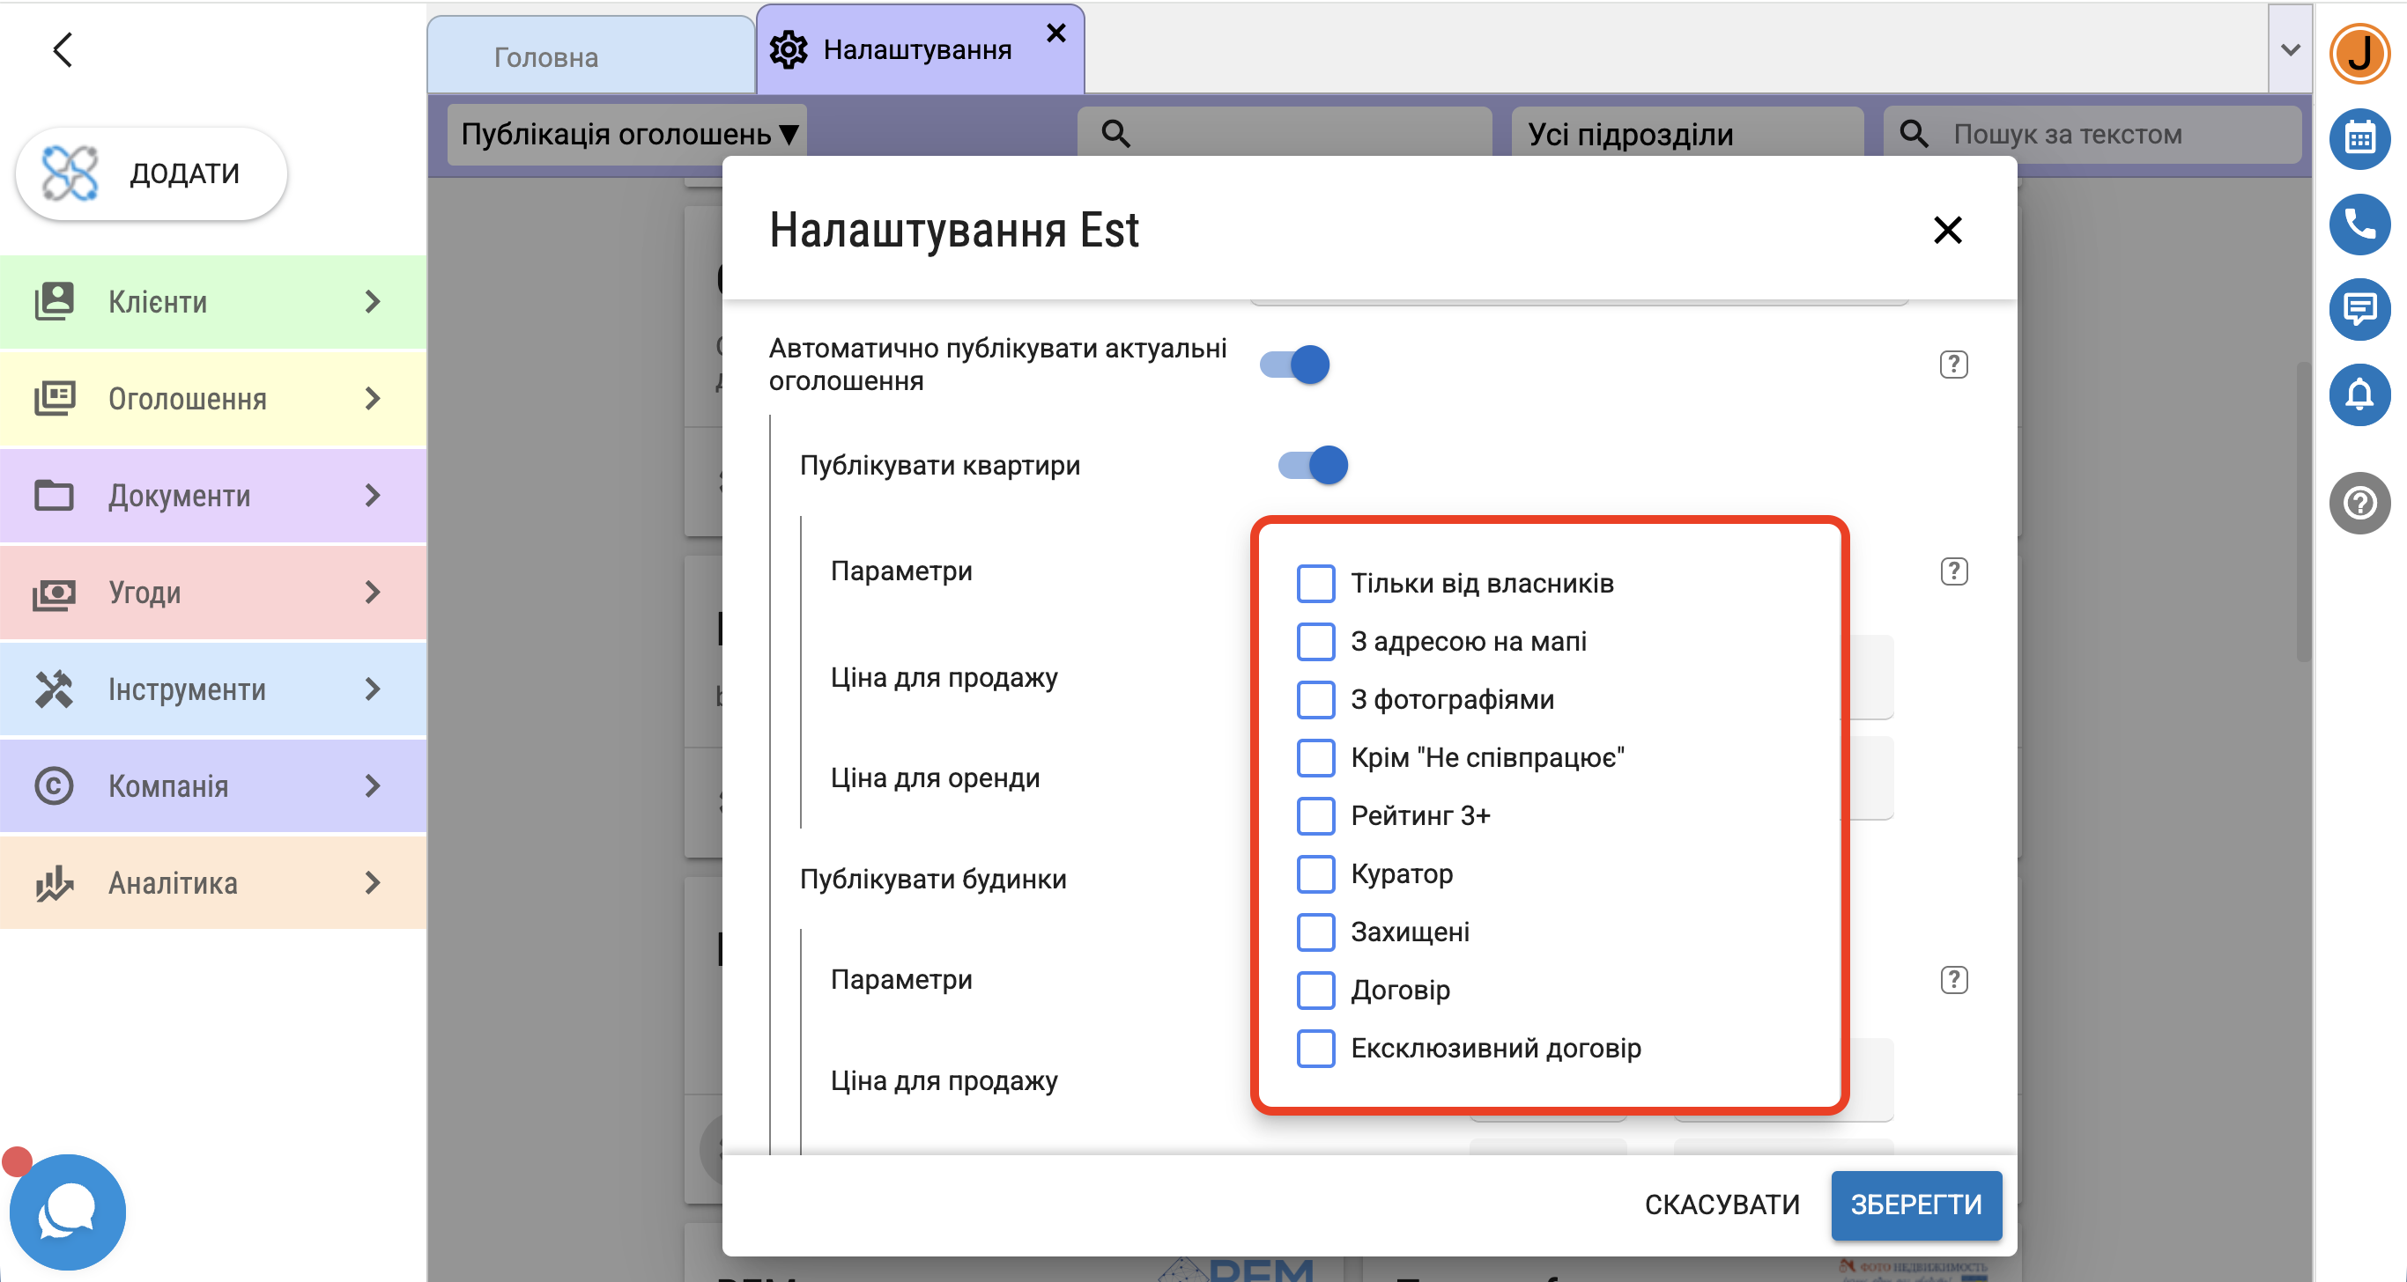Enable the З фотографіями checkbox
The width and height of the screenshot is (2407, 1282).
[1315, 699]
